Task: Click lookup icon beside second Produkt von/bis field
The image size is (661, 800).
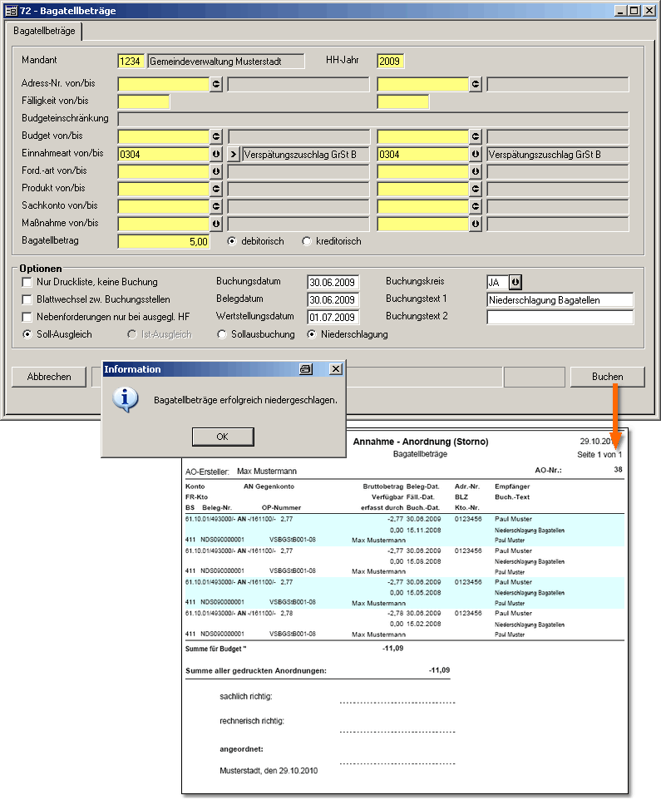Action: [x=476, y=189]
